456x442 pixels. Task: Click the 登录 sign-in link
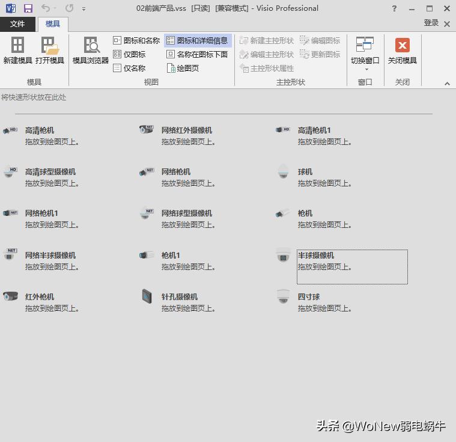431,23
